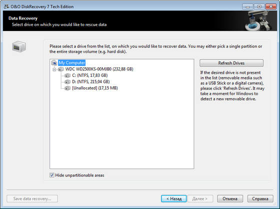The image size is (280, 209).
Task: Click the C: partition drive icon
Action: (x=67, y=75)
